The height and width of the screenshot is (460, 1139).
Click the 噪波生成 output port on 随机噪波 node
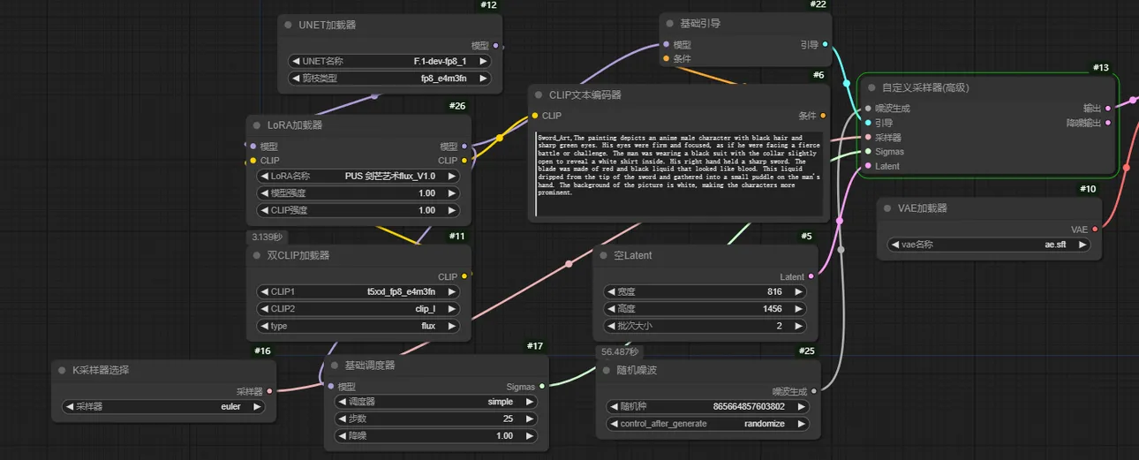coord(813,390)
